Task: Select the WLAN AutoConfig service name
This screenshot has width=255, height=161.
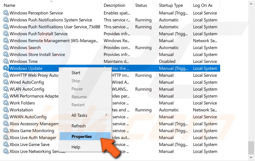Action: (x=27, y=89)
